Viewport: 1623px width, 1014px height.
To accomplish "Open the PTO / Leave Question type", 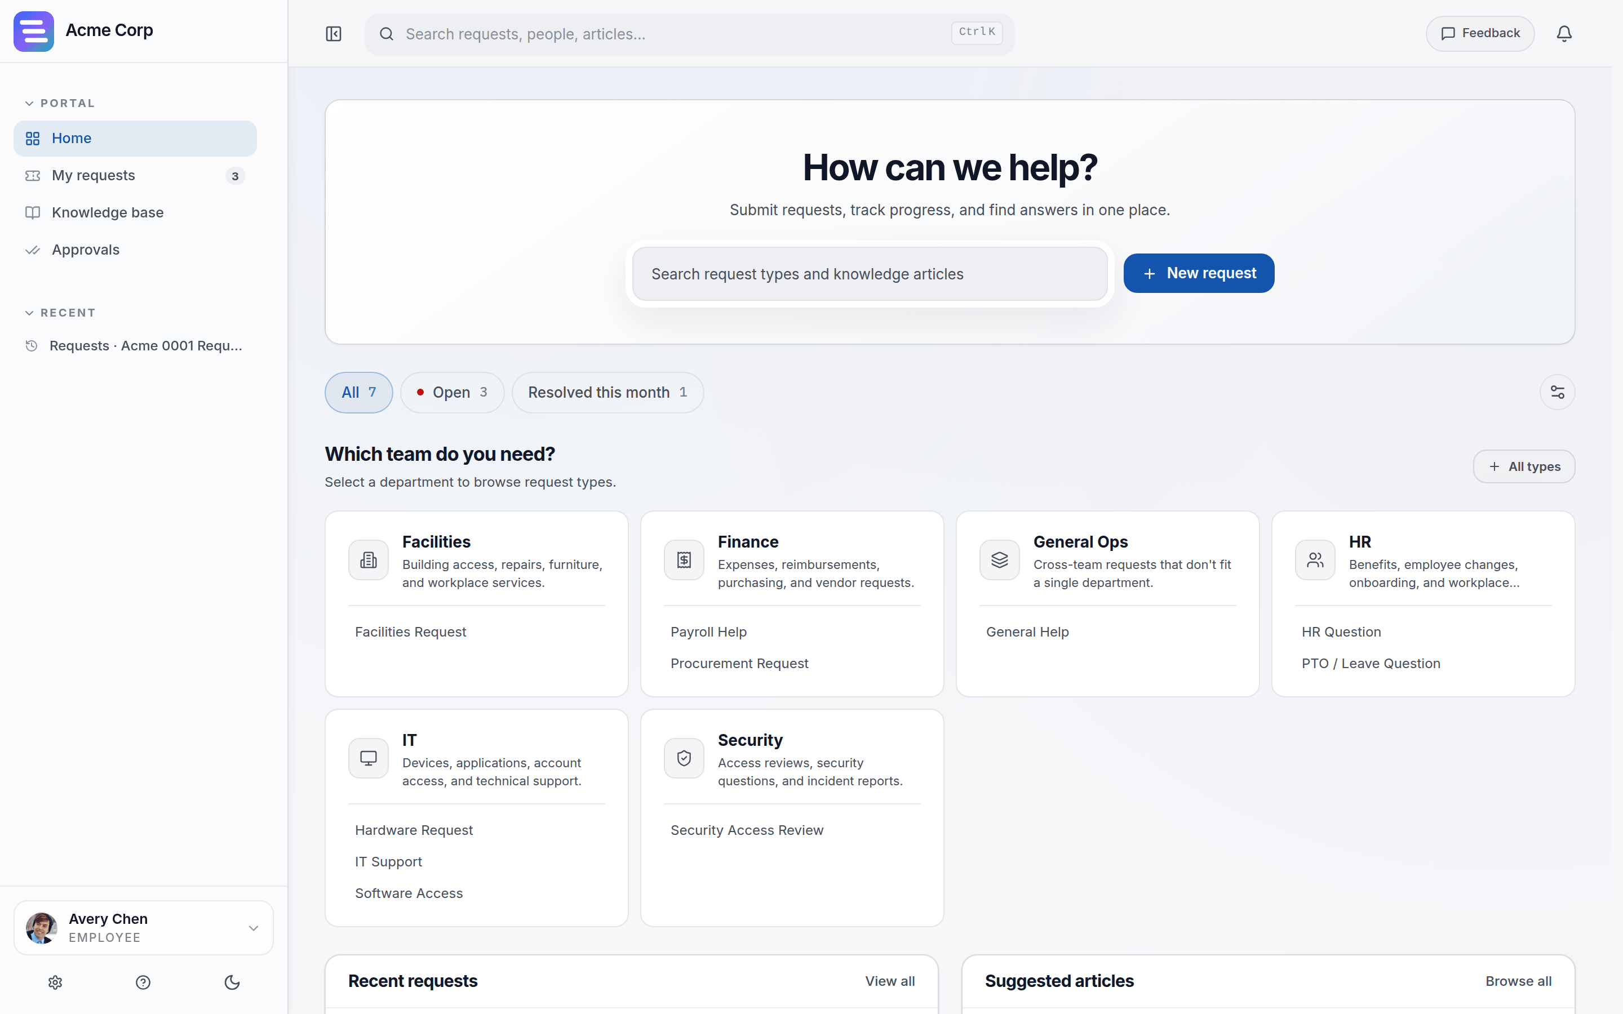I will tap(1371, 663).
